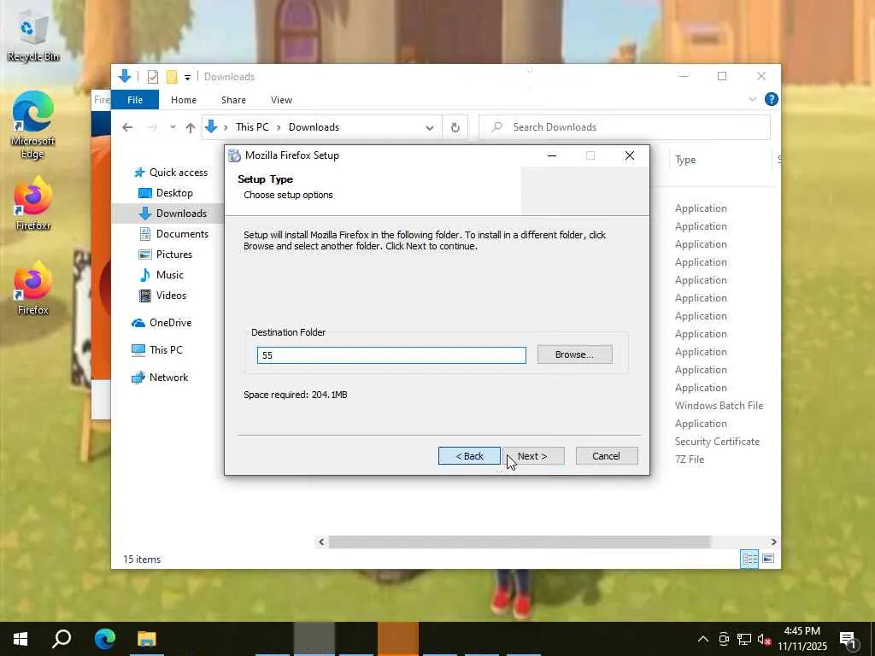Select Downloads in navigation pane
The height and width of the screenshot is (656, 875).
173,213
